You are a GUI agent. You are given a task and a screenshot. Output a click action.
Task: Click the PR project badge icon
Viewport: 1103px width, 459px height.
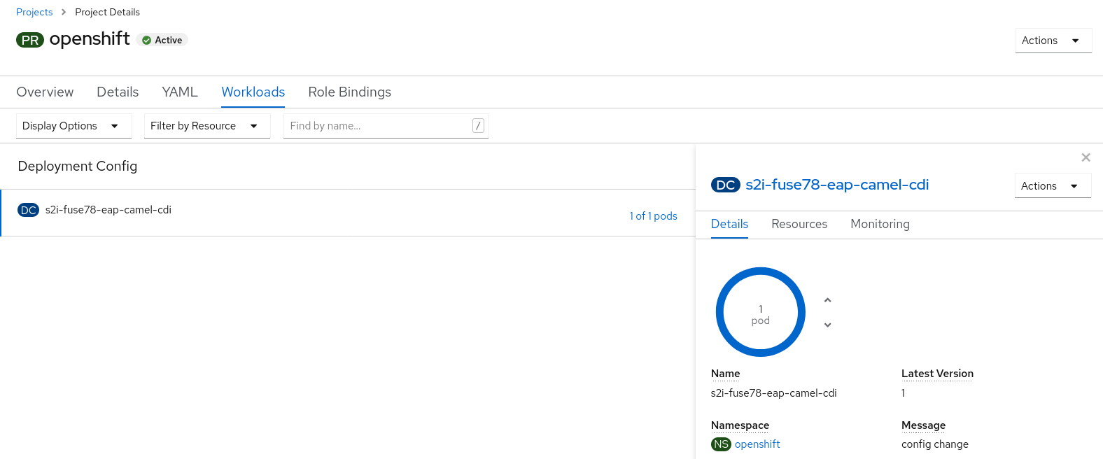pyautogui.click(x=30, y=40)
